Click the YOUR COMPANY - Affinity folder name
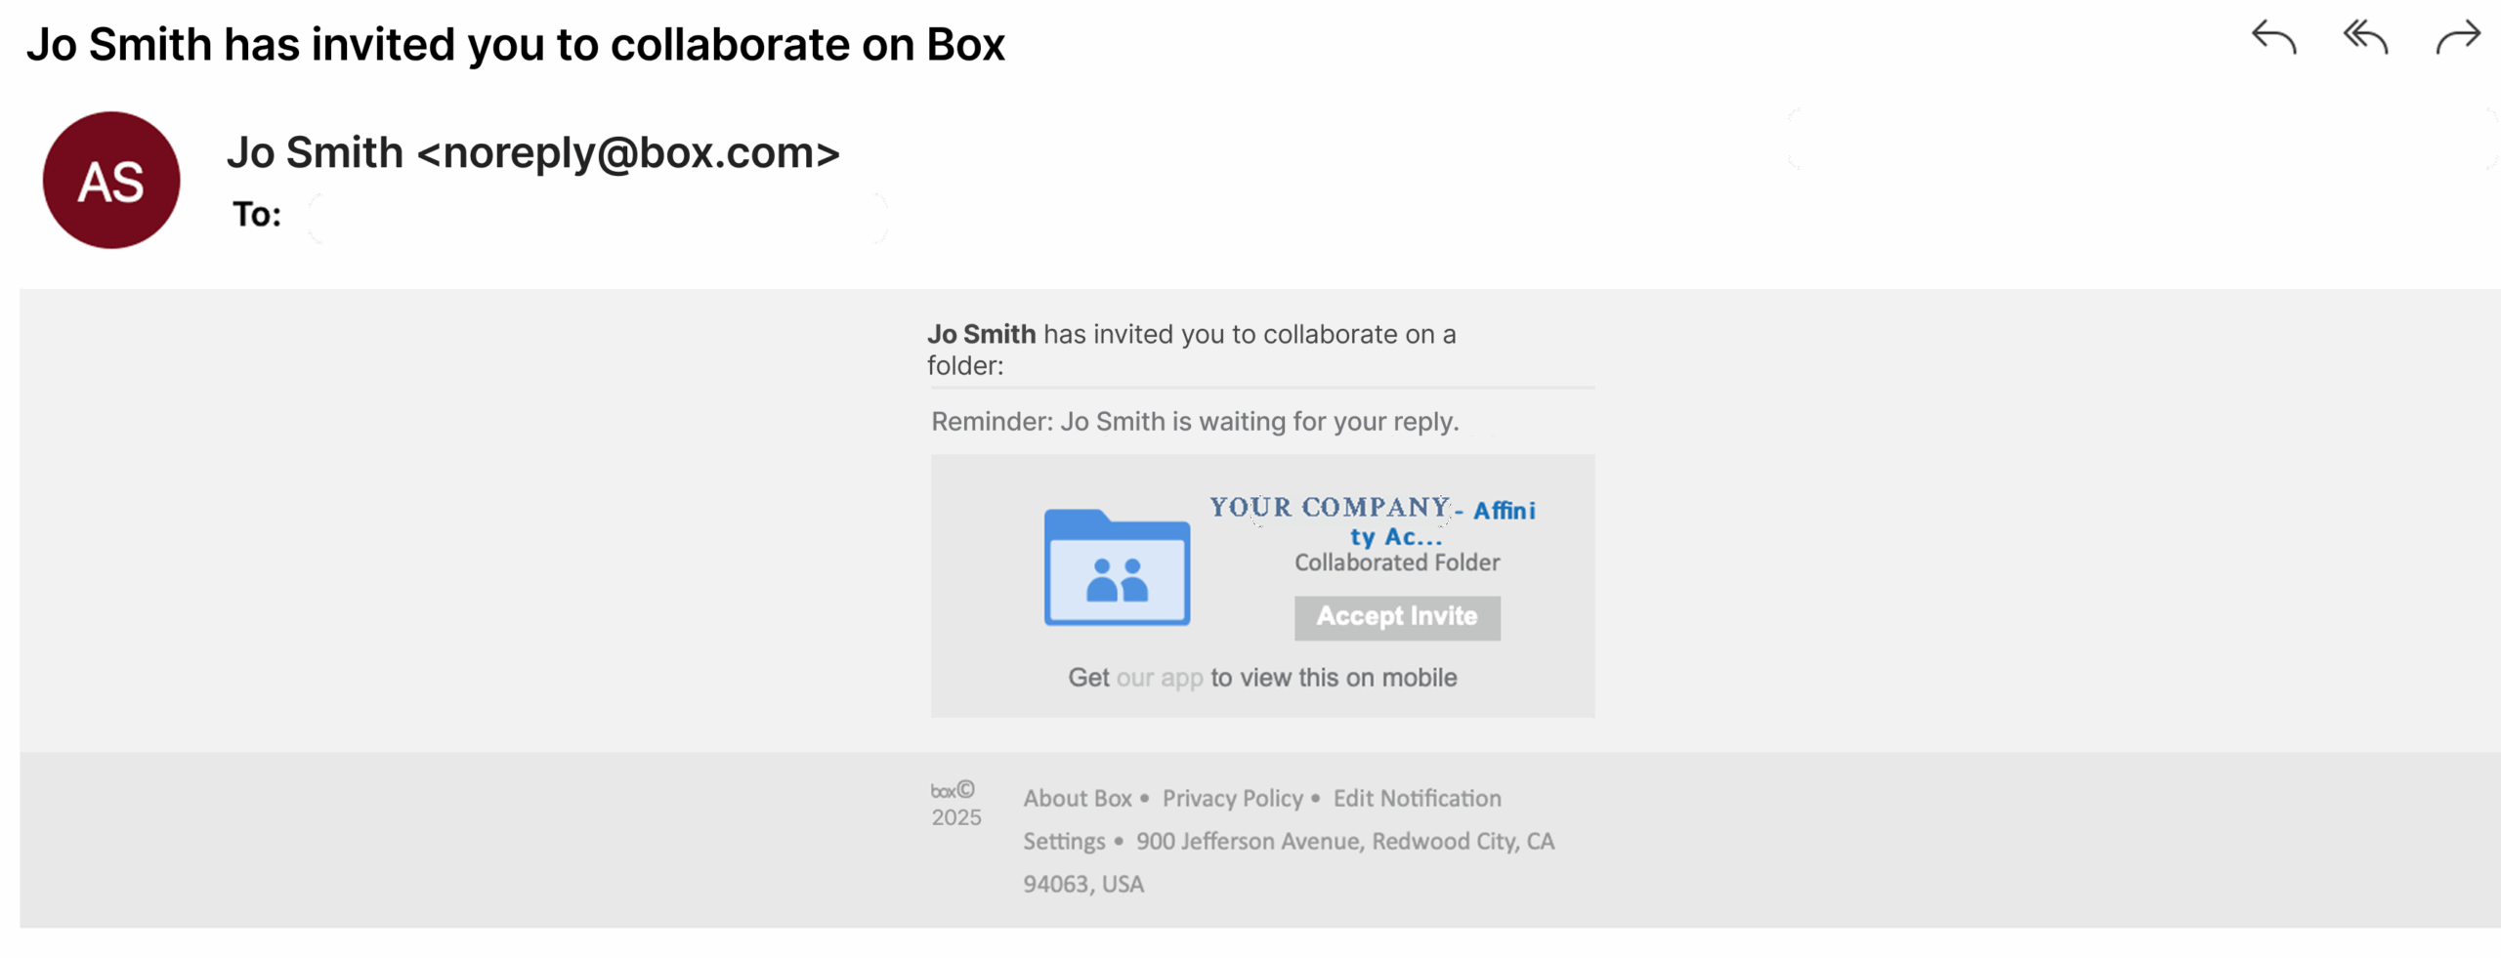Viewport: 2501px width, 958px height. pos(1373,521)
